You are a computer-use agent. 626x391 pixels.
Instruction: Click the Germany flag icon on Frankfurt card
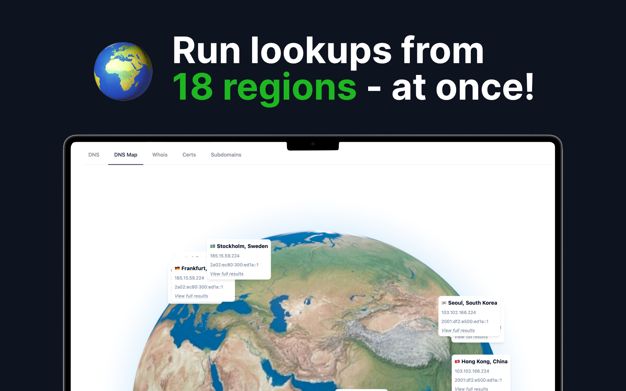[x=177, y=268]
